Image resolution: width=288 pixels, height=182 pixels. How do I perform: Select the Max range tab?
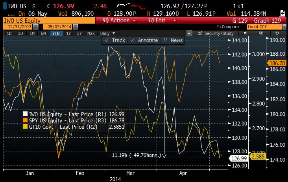coord(91,33)
